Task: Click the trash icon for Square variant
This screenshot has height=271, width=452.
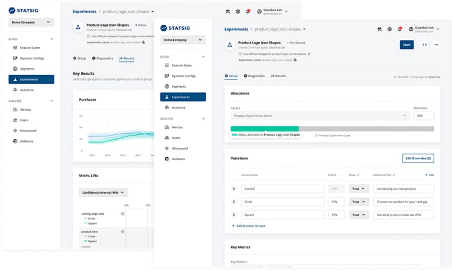Action: pyautogui.click(x=234, y=215)
